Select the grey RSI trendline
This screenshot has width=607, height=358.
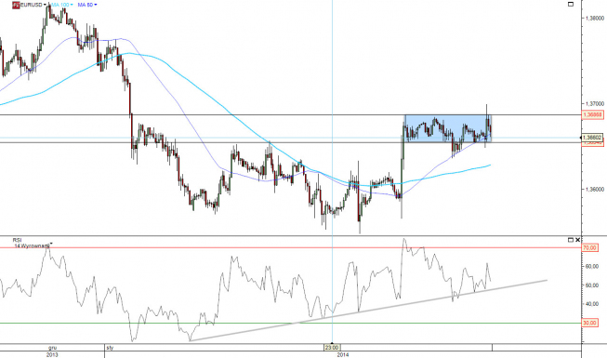(368, 310)
